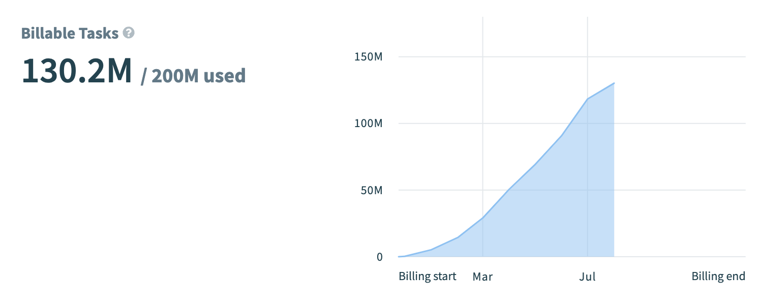The image size is (761, 304).
Task: Click the Billing end axis label
Action: (x=718, y=276)
